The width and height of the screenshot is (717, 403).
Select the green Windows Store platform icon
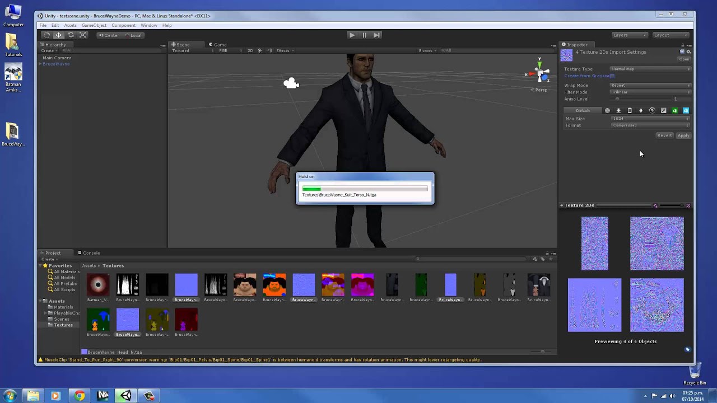pyautogui.click(x=674, y=111)
